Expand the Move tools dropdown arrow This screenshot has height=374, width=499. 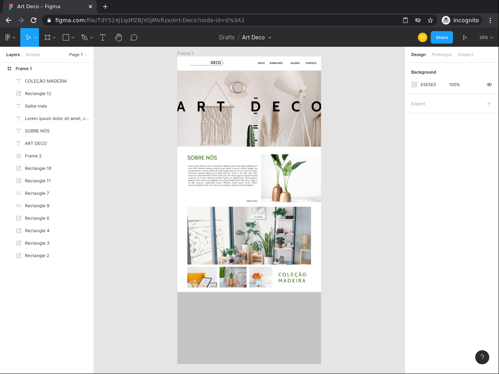coord(35,38)
